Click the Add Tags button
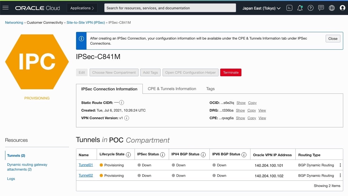The height and width of the screenshot is (196, 348). click(x=150, y=73)
